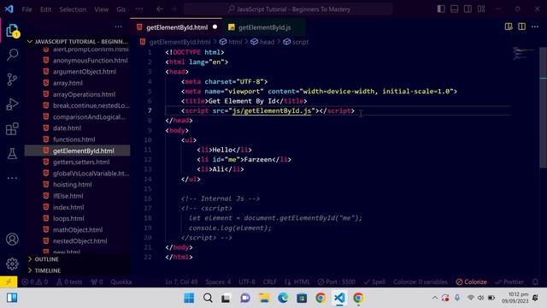Click Ln 7, Col 49 cursor position status
Screen dimensions: 547x308
(x=181, y=281)
